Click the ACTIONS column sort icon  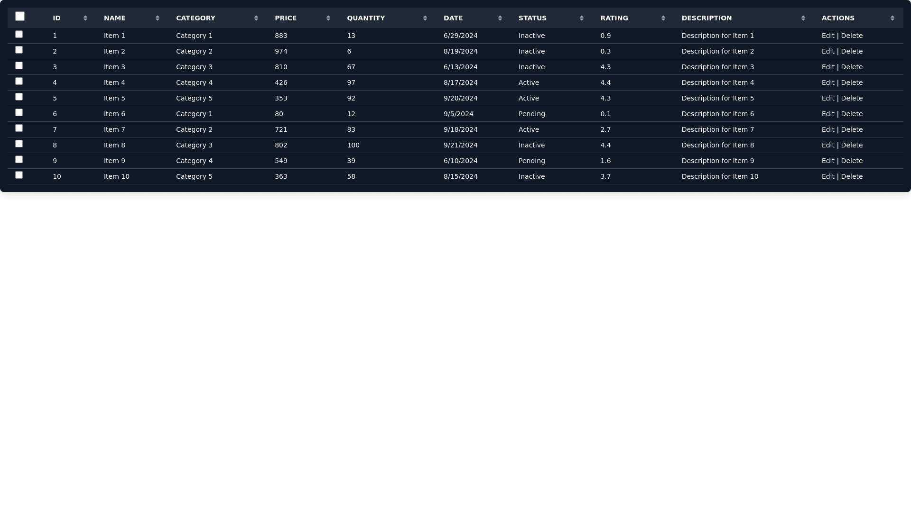[892, 18]
